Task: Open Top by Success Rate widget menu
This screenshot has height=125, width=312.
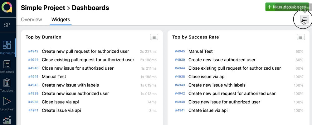Action: click(x=300, y=37)
